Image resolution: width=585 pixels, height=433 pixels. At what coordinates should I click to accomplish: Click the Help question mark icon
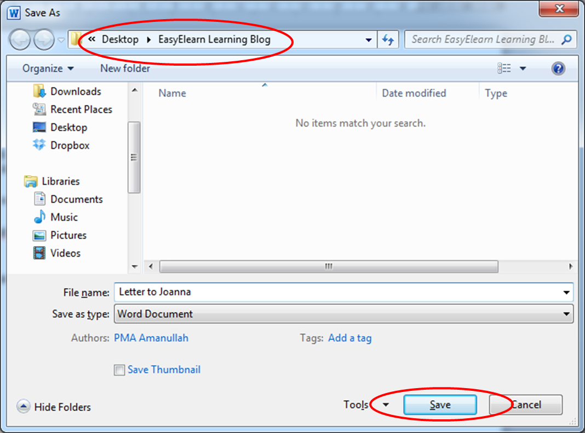[x=558, y=68]
